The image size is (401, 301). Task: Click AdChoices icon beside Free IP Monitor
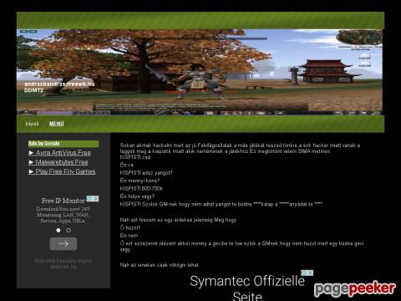(93, 198)
